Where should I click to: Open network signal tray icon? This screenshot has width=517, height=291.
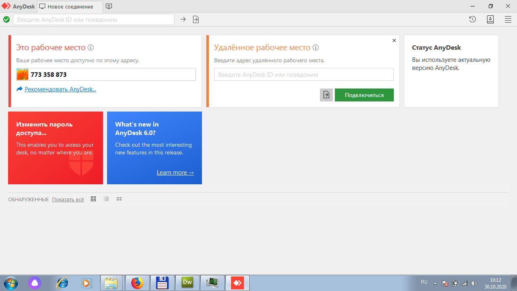click(x=464, y=283)
